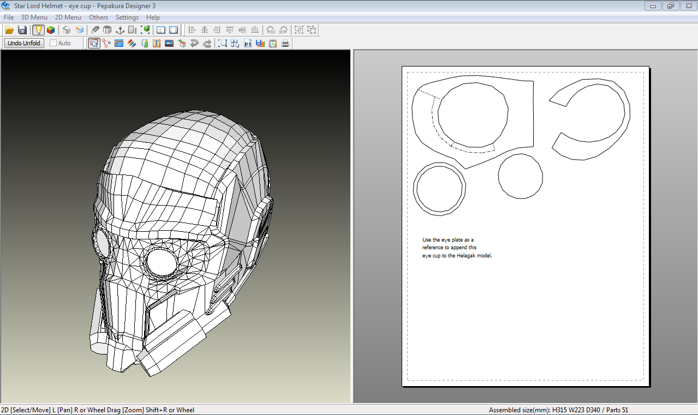Toggle the light bulb lighting icon

point(38,30)
